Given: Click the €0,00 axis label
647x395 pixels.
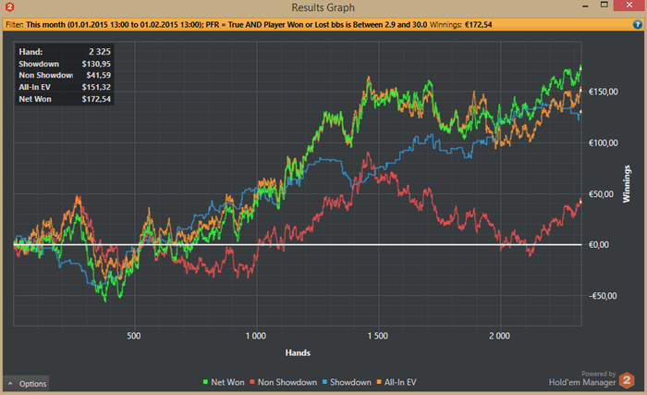Looking at the screenshot, I should (x=598, y=245).
